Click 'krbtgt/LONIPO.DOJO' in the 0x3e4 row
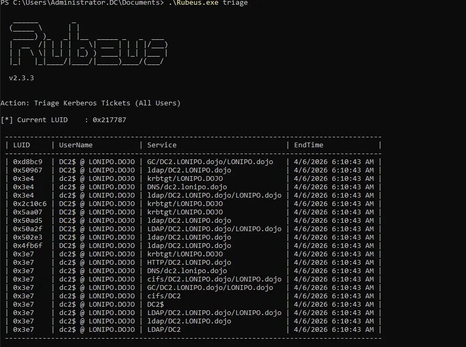466x347 pixels. 185,179
